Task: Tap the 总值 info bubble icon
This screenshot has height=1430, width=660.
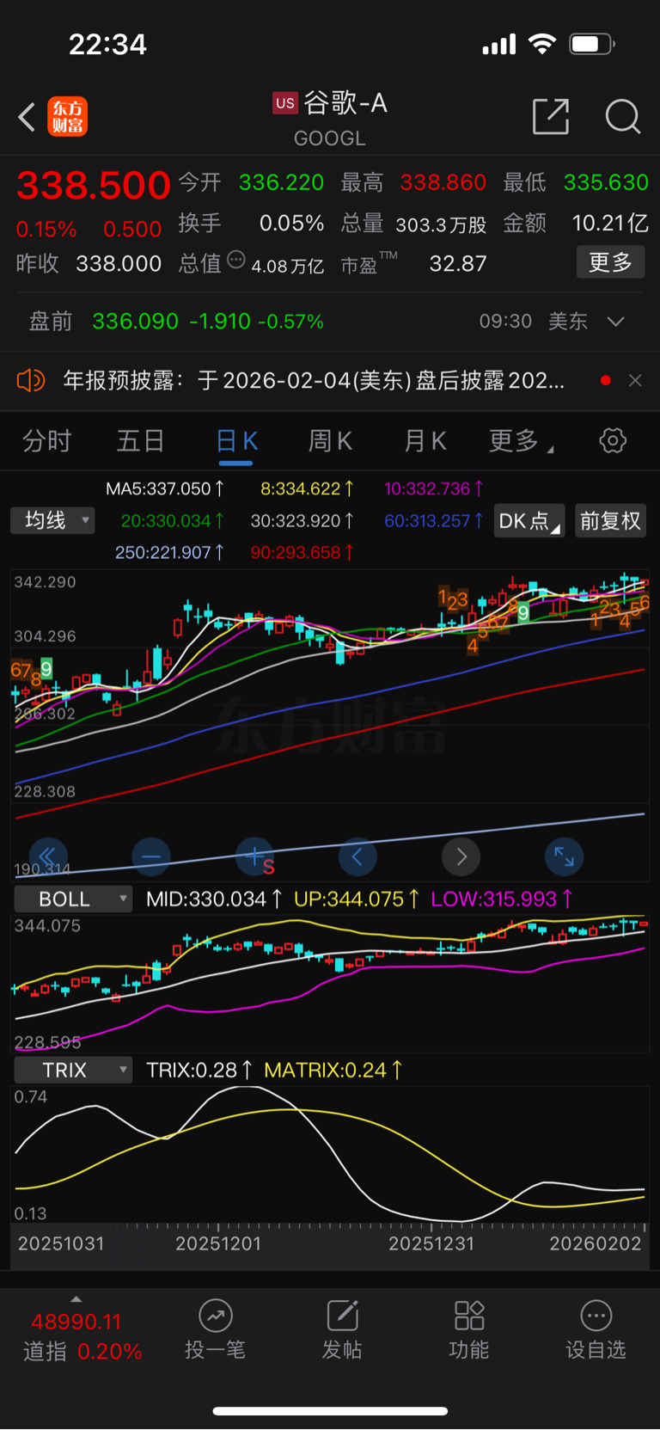Action: 235,260
